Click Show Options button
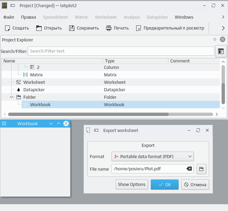Screen dimensions: 228x211 point(132,185)
